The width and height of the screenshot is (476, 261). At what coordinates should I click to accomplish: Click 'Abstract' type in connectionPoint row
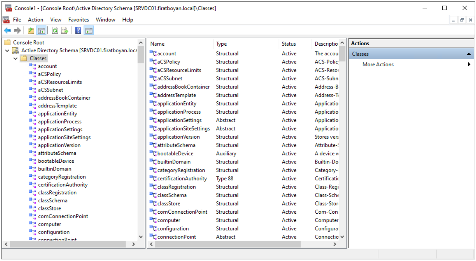226,237
